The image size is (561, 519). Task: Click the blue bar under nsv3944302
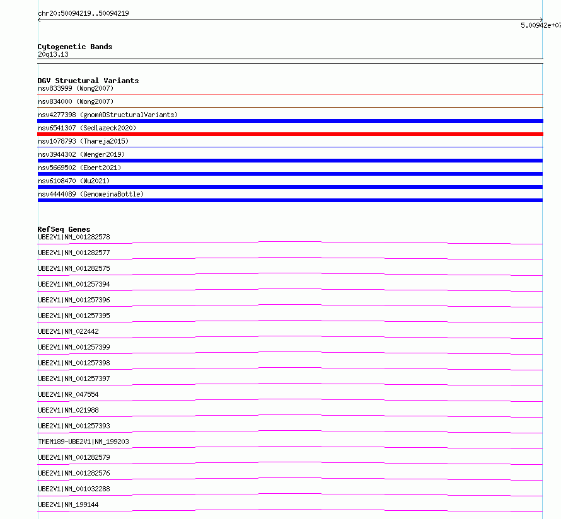point(290,161)
